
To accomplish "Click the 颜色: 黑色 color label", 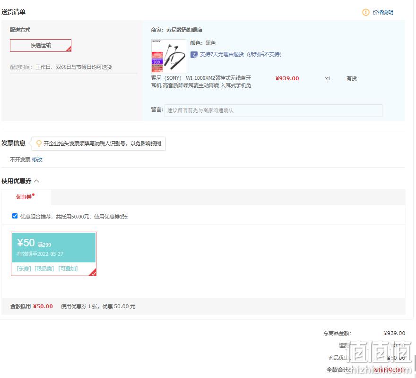I will [x=203, y=43].
